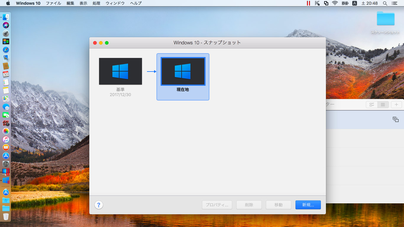Click the Parallels red bars menu bar icon
This screenshot has height=227, width=404.
click(x=308, y=3)
